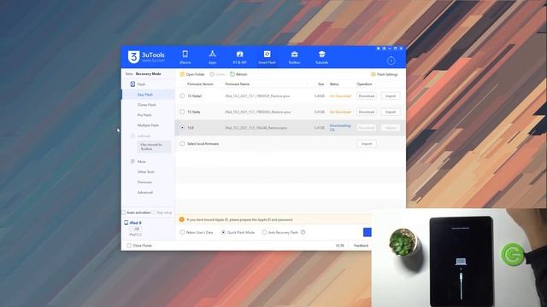Open the Tutorials section
This screenshot has height=307, width=547.
[321, 57]
